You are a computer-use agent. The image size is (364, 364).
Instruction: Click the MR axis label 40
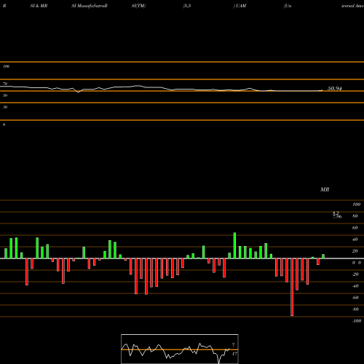coord(355,240)
